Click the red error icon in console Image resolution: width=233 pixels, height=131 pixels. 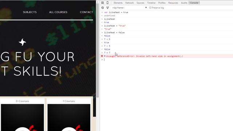click(102, 56)
